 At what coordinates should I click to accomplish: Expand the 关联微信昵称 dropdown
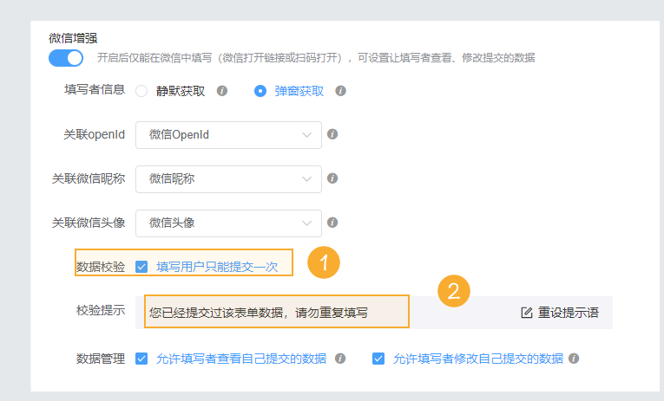point(228,178)
